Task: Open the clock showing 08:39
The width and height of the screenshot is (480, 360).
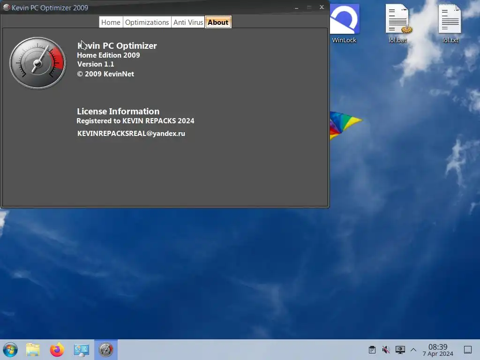Action: (438, 350)
